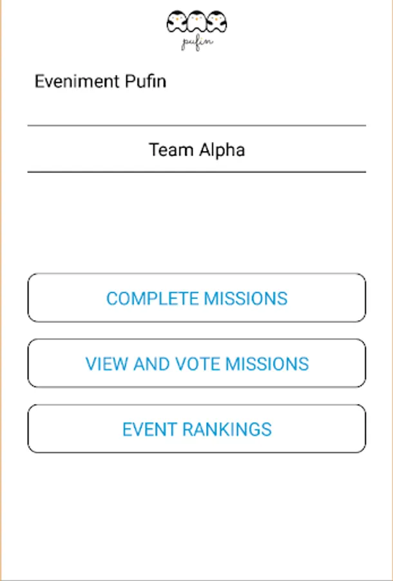Click the divider line below Eveniment Pufin
This screenshot has width=393, height=581.
[196, 125]
